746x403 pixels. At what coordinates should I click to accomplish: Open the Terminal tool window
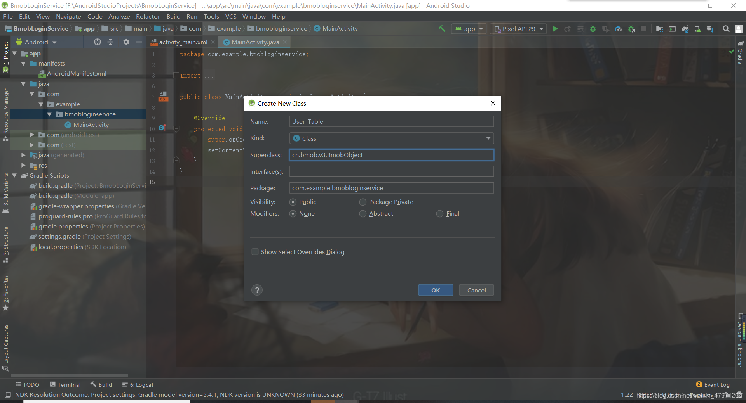click(x=65, y=385)
